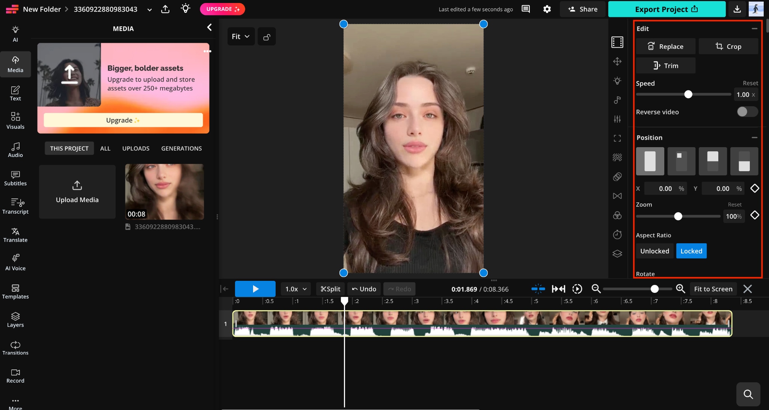Click the Export Project button
The image size is (769, 410).
(x=667, y=9)
